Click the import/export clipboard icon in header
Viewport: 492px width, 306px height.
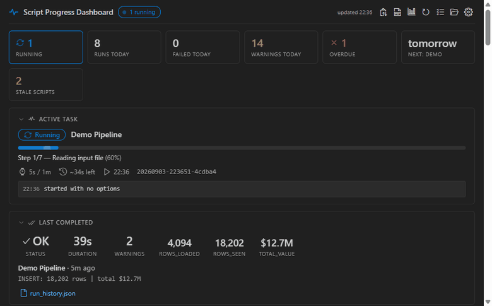pos(383,12)
